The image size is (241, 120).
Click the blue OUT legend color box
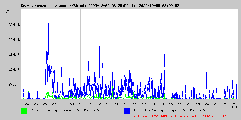pyautogui.click(x=127, y=111)
